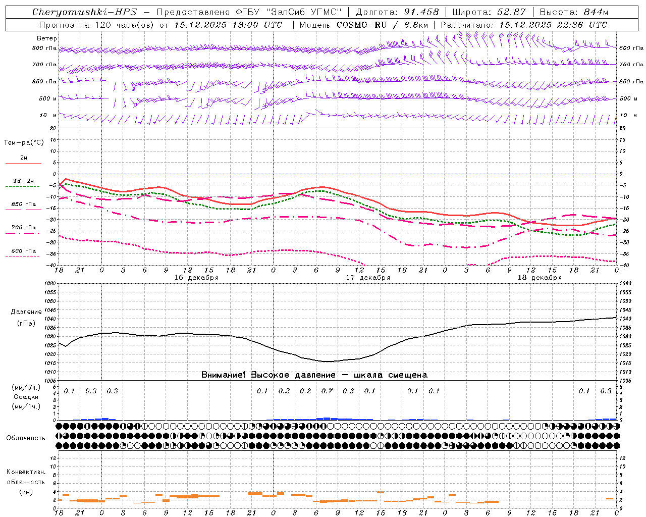This screenshot has width=646, height=517.
Task: Click the 850 гПа temperature legend entry
Action: [24, 204]
